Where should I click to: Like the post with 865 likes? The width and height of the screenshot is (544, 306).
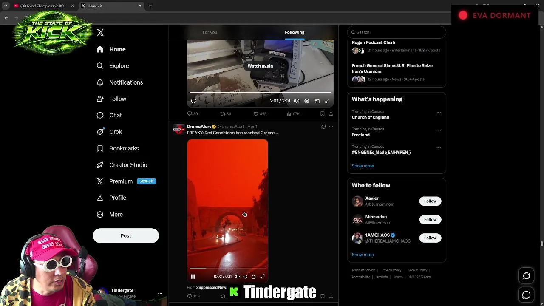pos(260,114)
